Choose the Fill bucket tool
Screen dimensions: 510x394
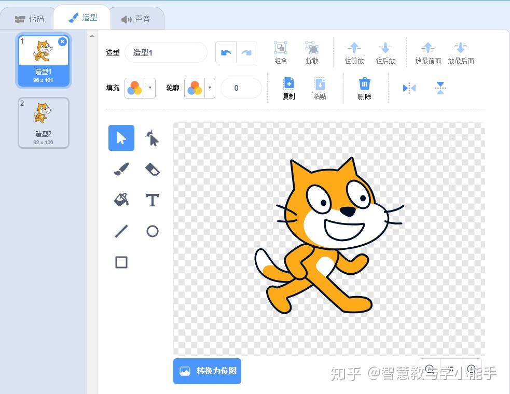pyautogui.click(x=121, y=200)
